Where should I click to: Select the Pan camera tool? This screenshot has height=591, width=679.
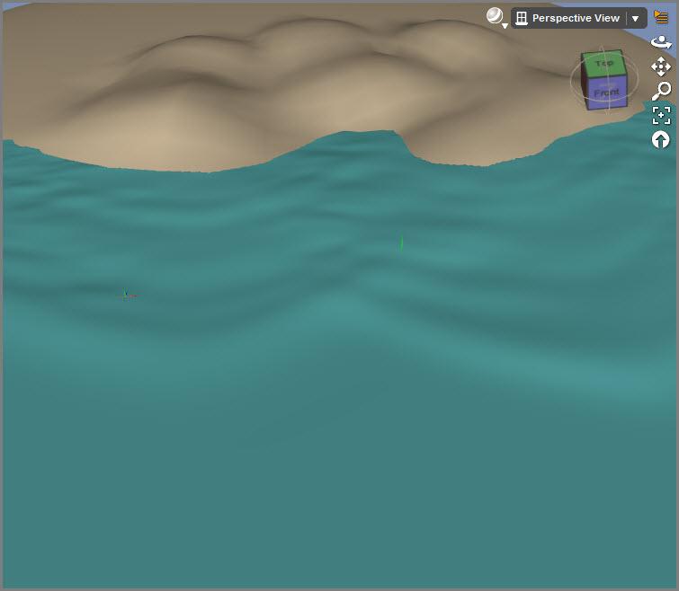click(661, 66)
